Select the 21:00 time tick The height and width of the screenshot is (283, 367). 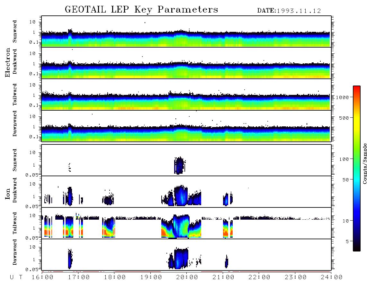pos(223,277)
